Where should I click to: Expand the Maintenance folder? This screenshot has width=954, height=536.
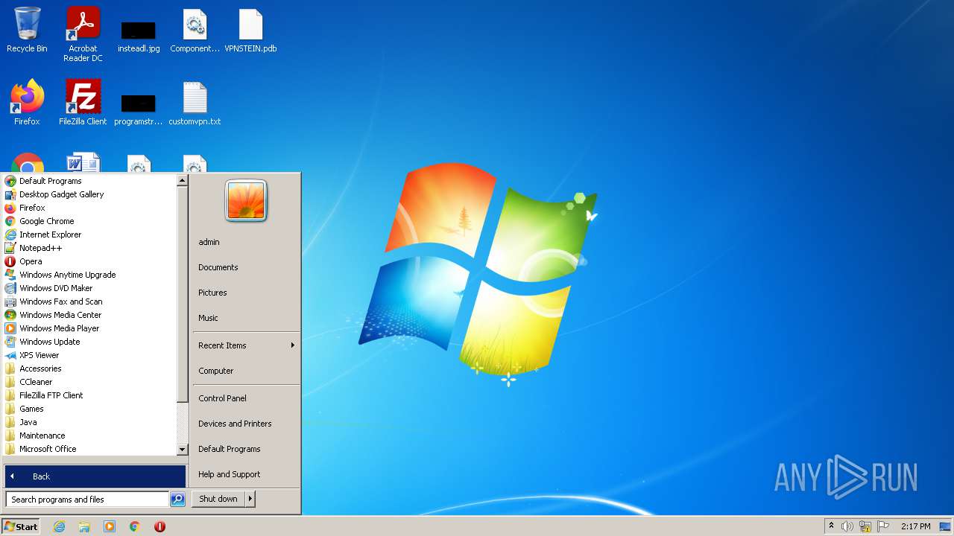pos(89,435)
